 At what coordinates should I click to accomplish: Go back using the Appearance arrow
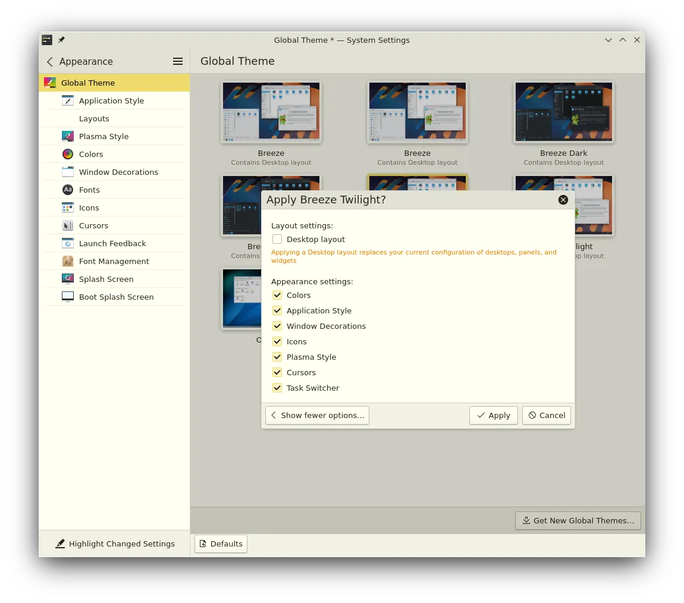pos(49,61)
